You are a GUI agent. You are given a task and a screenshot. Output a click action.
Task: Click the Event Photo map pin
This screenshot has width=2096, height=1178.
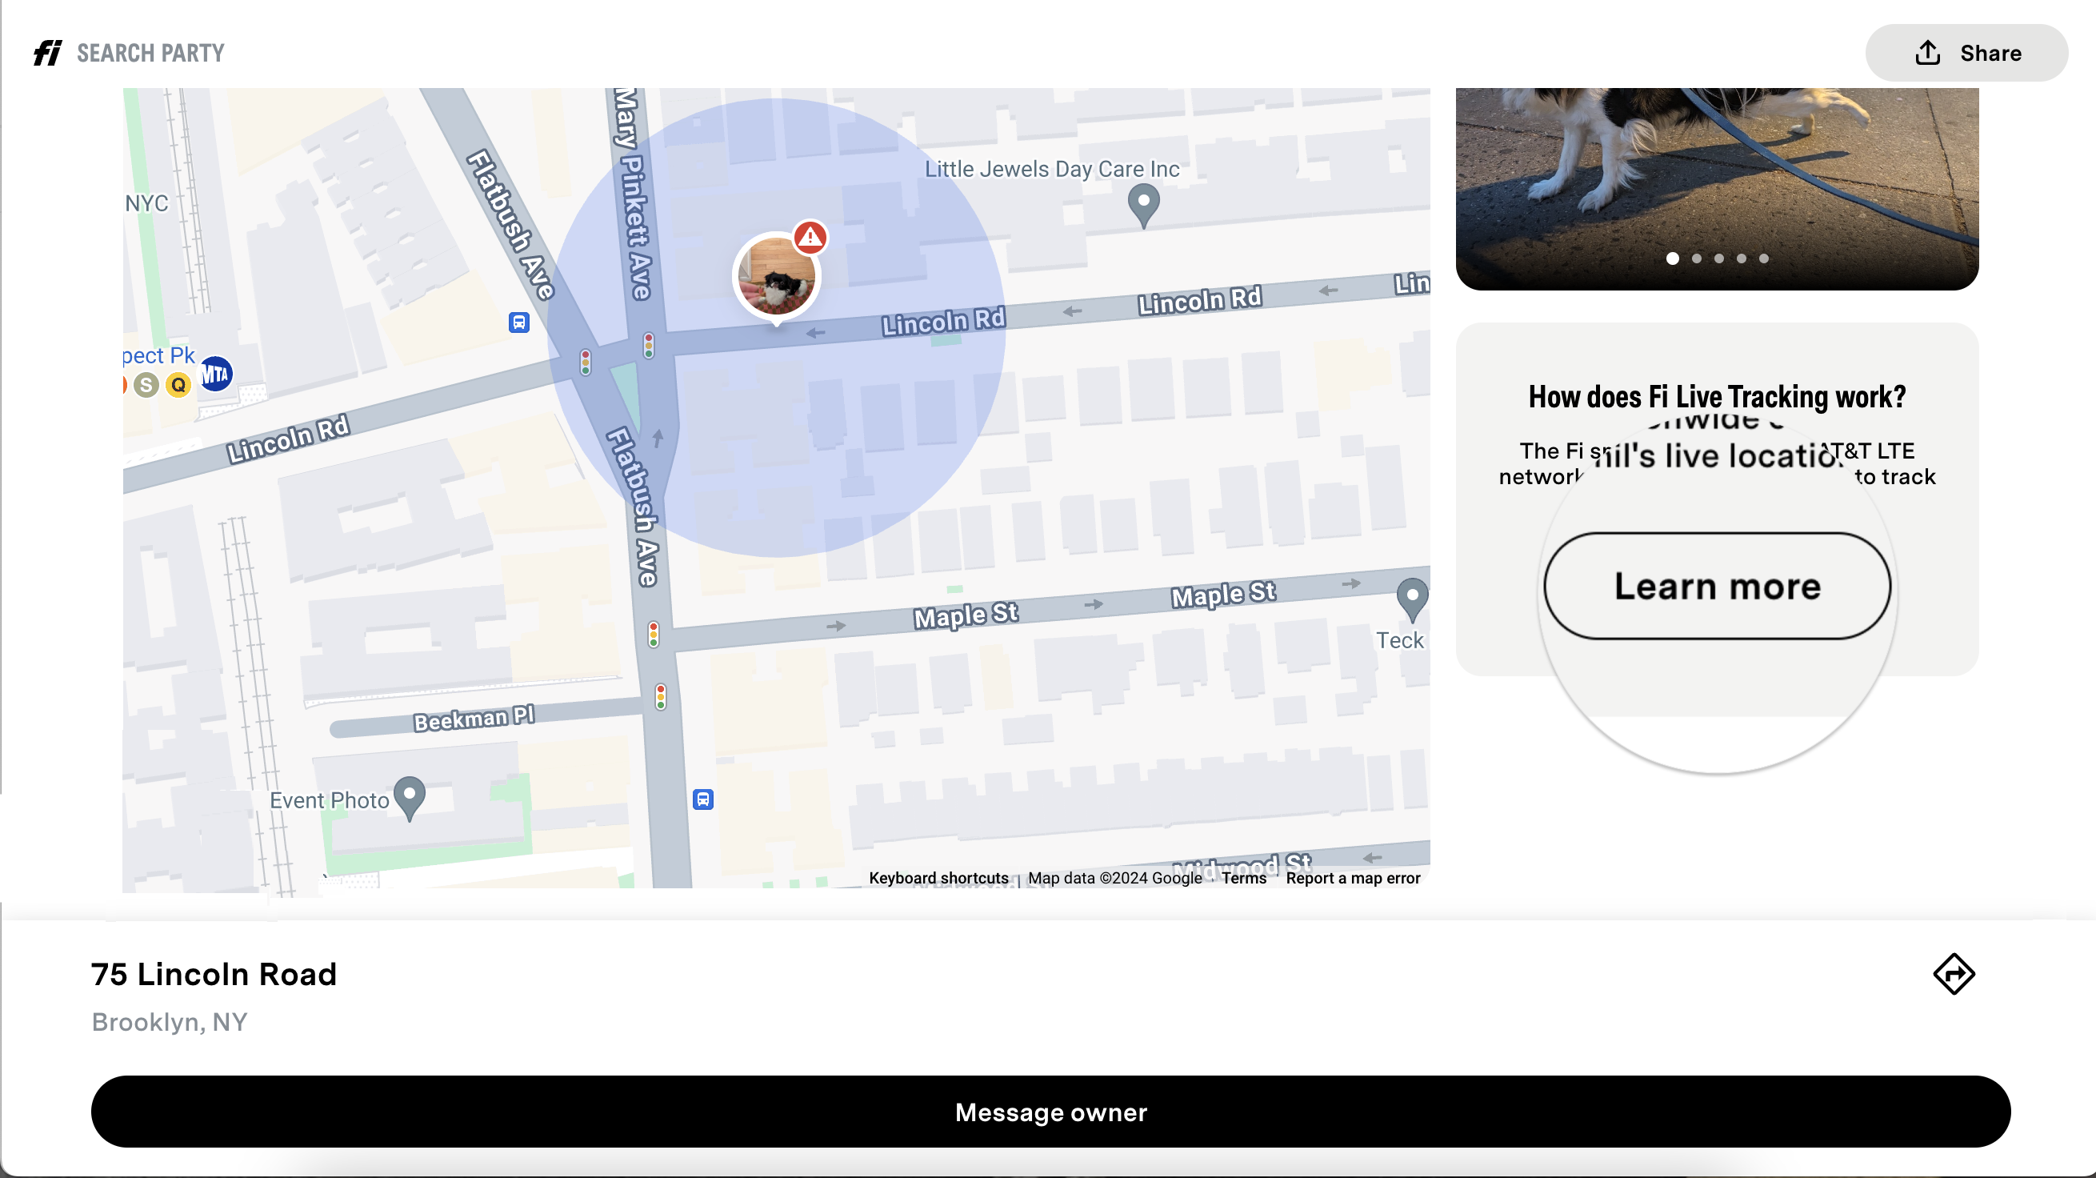pos(410,798)
